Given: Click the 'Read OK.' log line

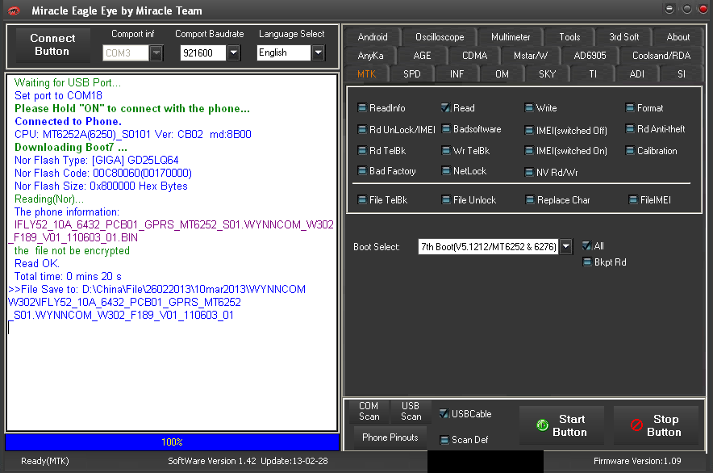Looking at the screenshot, I should tap(37, 264).
